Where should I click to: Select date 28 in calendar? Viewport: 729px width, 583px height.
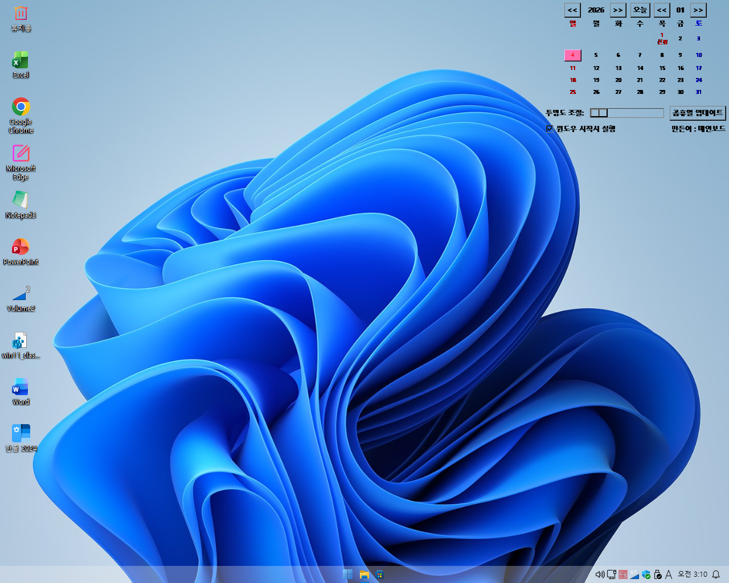(640, 92)
